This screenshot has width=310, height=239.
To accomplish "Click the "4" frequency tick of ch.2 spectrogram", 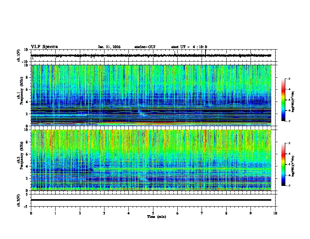I will 27,166.
